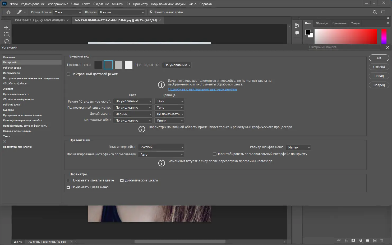Create a new adjustment layer
This screenshot has height=245, width=392.
tap(361, 240)
